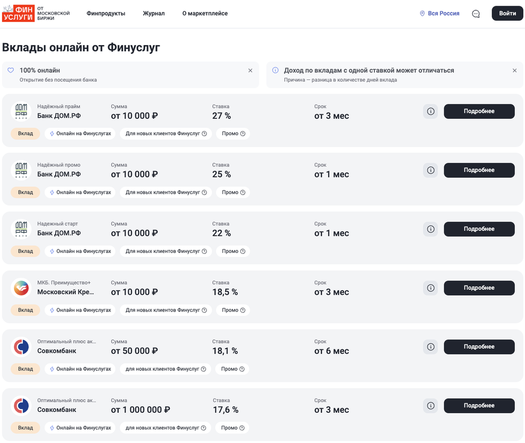Click the info icon in Доход по вкладам banner
This screenshot has height=443, width=525.
point(275,70)
